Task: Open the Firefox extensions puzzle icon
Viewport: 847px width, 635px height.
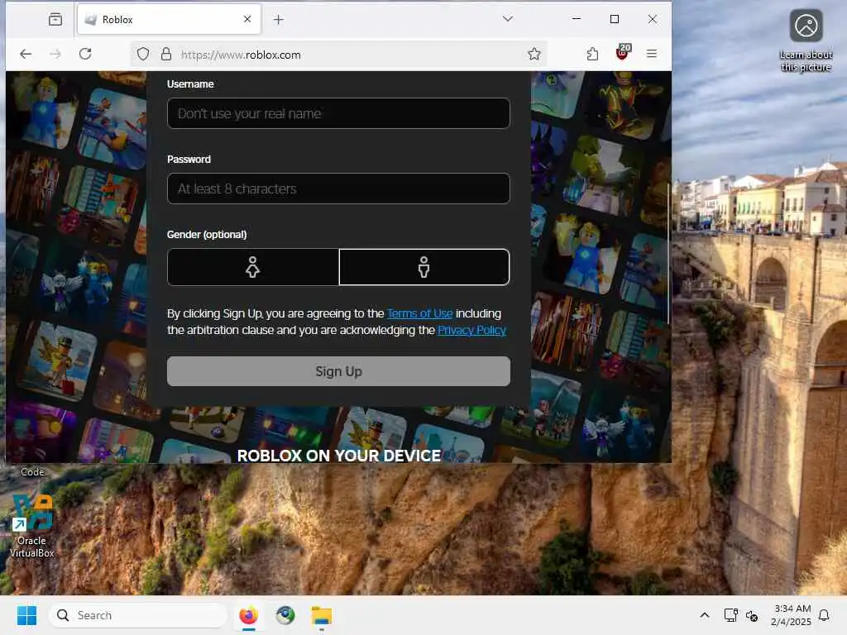Action: [x=592, y=54]
